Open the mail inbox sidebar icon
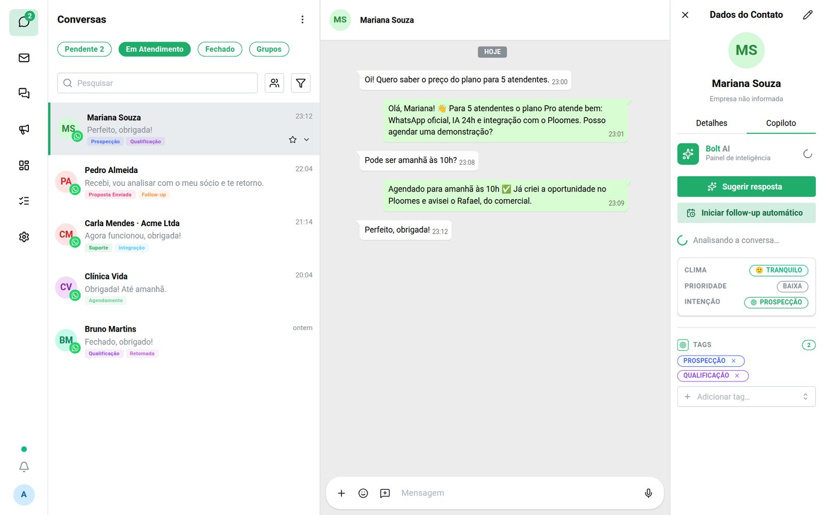The height and width of the screenshot is (515, 825). [x=24, y=58]
